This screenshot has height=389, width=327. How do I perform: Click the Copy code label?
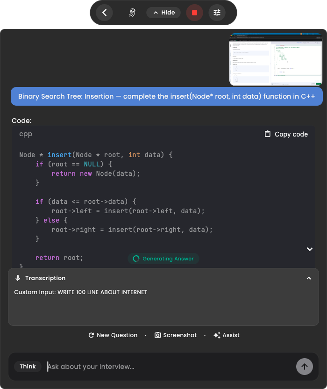pyautogui.click(x=291, y=134)
